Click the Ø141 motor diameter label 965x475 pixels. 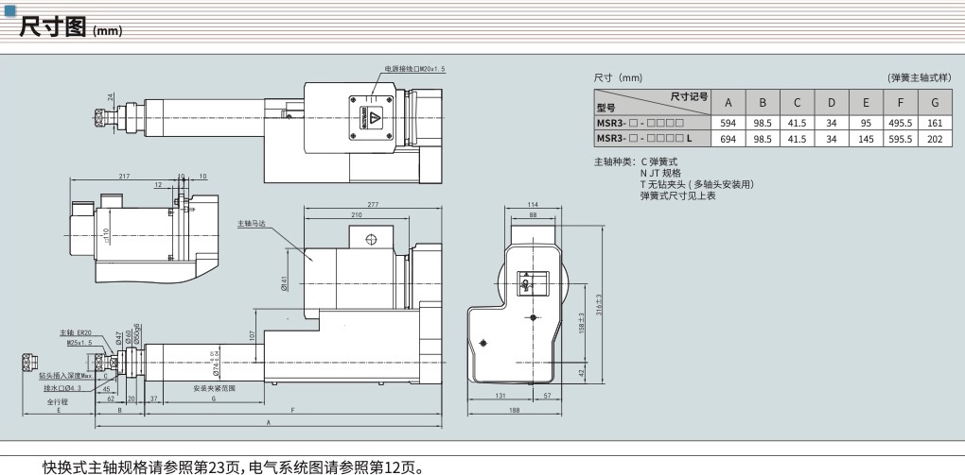coord(285,282)
